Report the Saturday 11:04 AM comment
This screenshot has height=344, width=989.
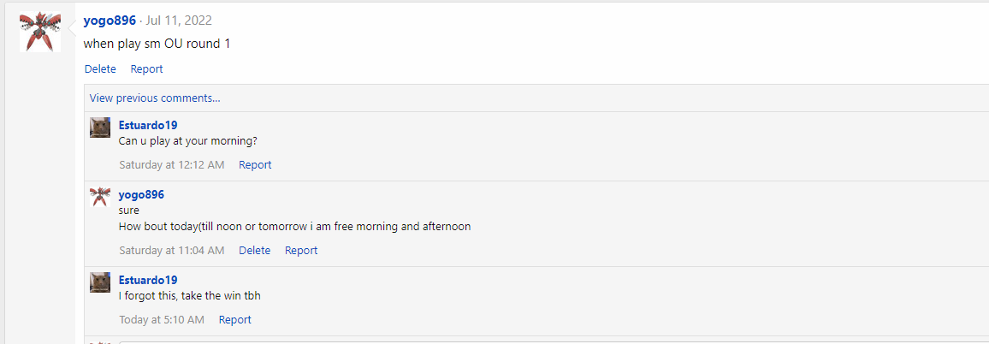click(301, 251)
